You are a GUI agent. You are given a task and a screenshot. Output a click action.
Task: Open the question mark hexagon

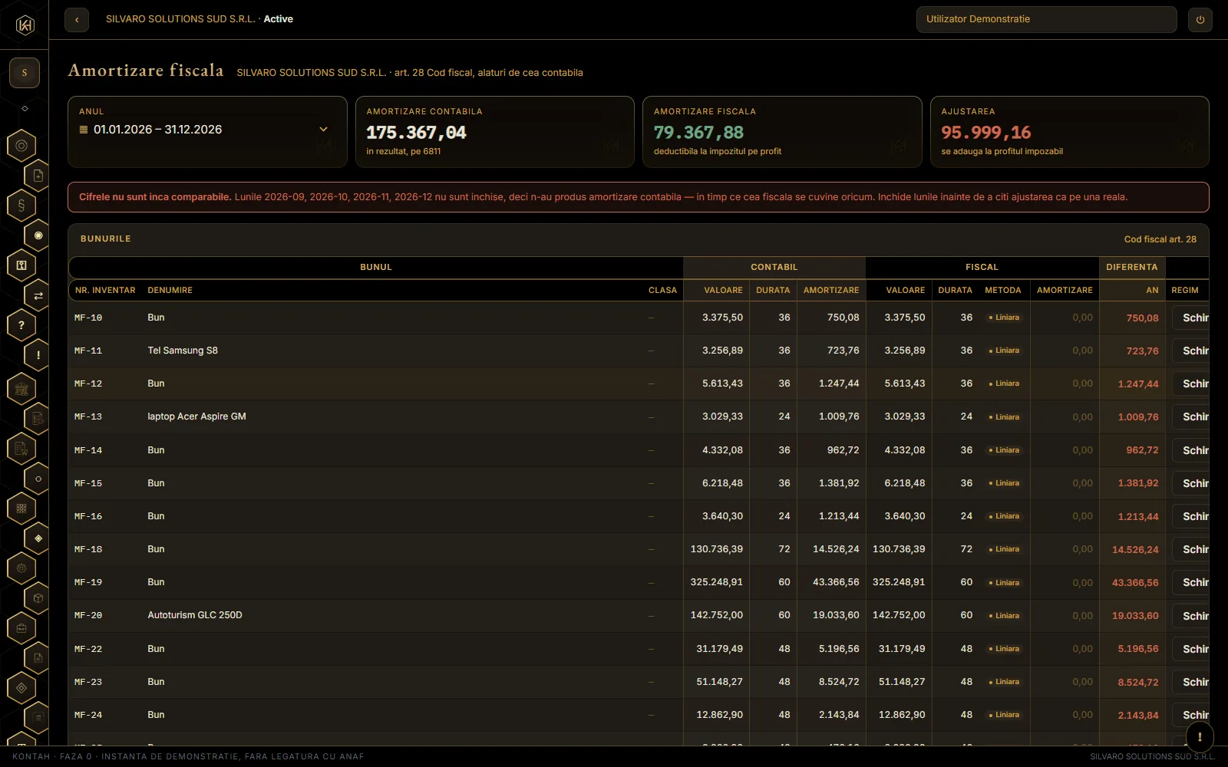[x=21, y=325]
